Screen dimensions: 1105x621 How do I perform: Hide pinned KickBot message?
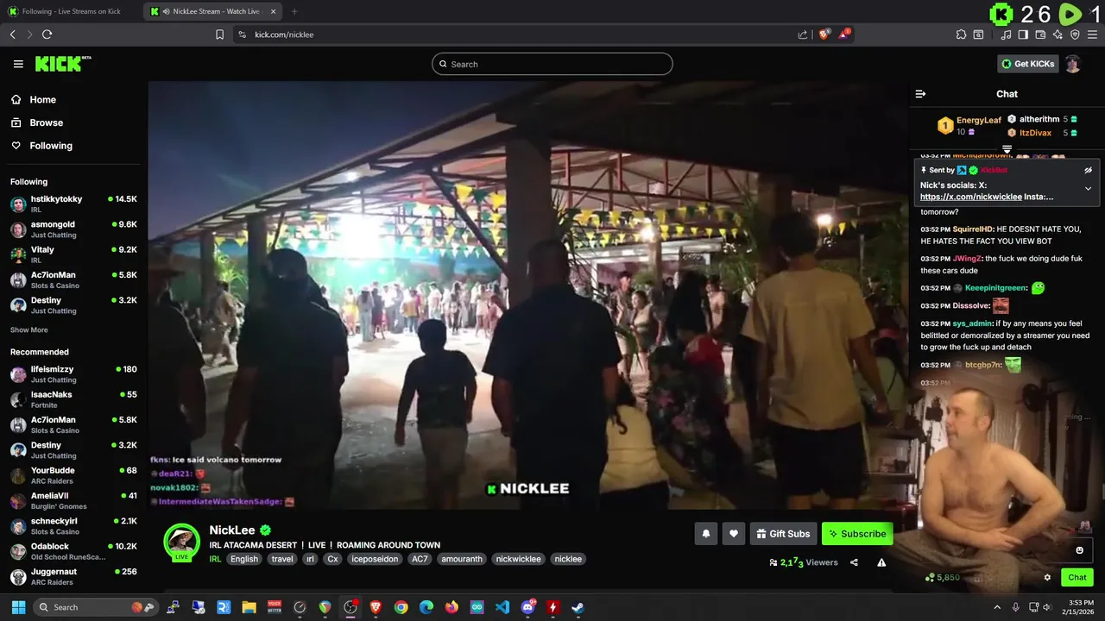tap(1088, 170)
